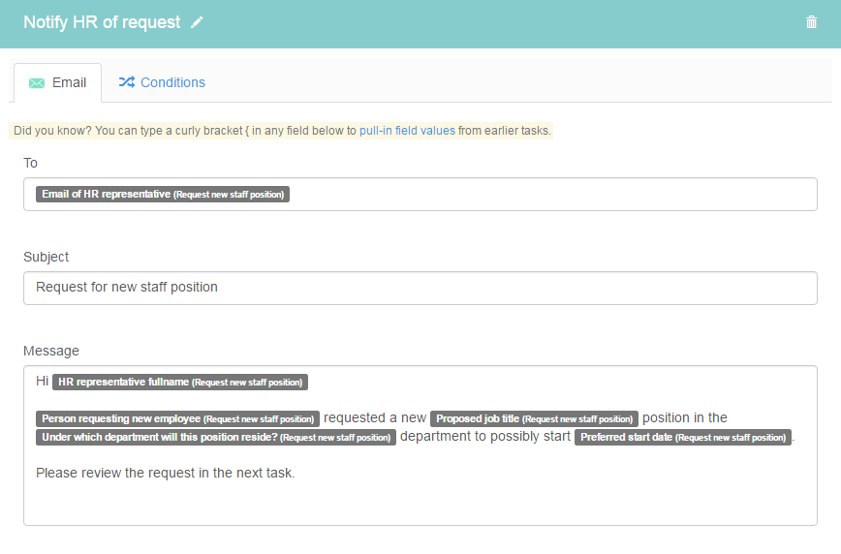The height and width of the screenshot is (554, 841).
Task: Click the shuffle arrows Conditions icon
Action: (x=127, y=82)
